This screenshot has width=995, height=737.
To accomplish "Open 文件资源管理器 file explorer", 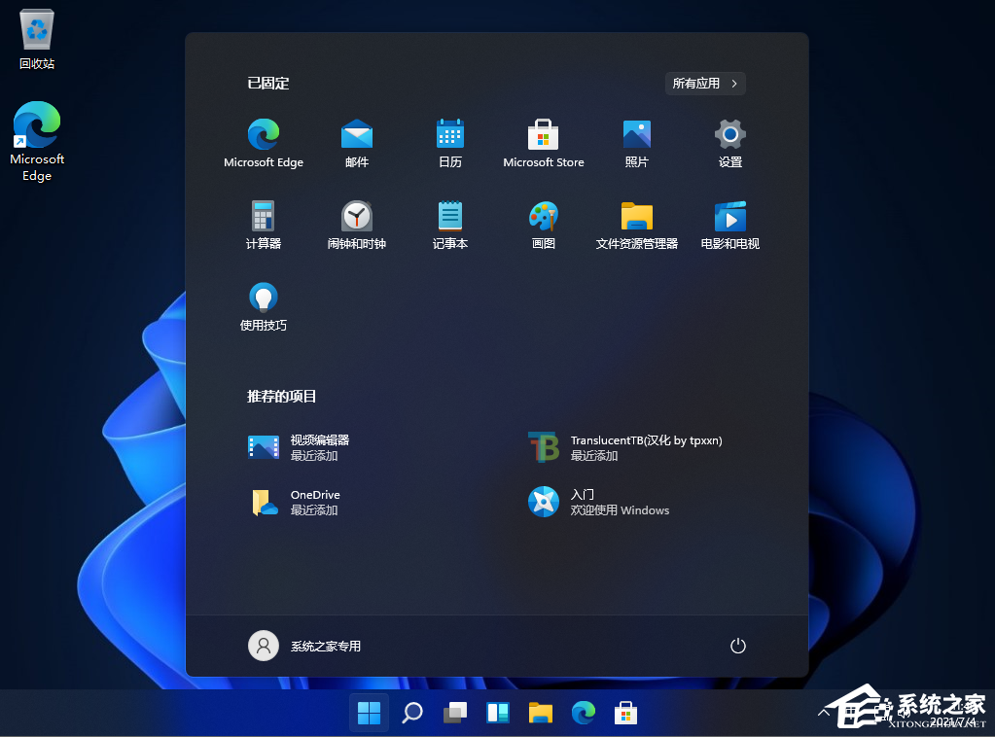I will (636, 224).
